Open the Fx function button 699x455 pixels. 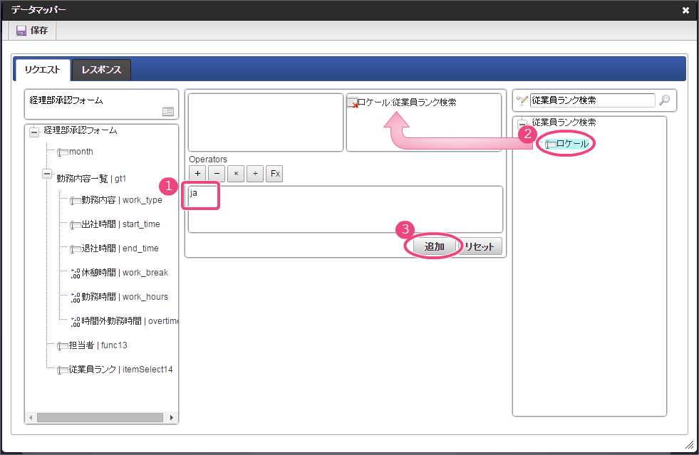point(274,173)
